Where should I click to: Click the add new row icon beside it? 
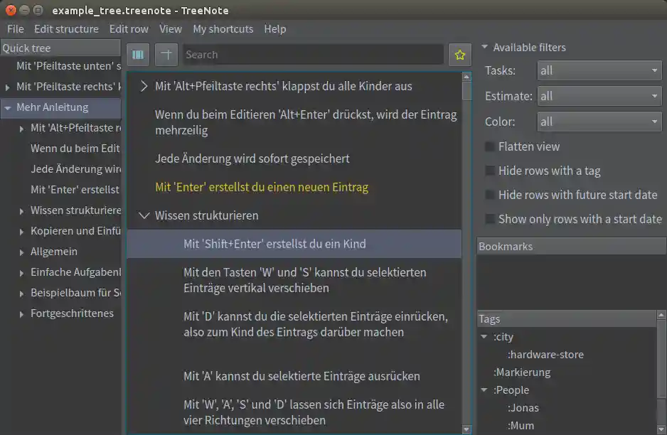[x=166, y=54]
